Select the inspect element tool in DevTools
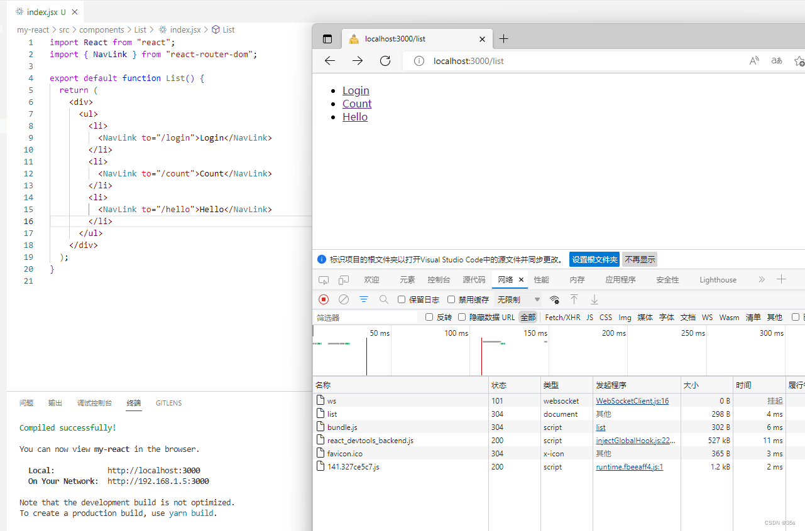The image size is (805, 531). coord(323,279)
